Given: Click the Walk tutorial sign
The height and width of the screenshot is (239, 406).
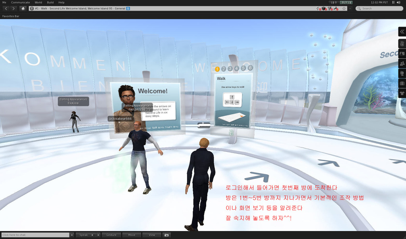Looking at the screenshot, I should tap(233, 101).
